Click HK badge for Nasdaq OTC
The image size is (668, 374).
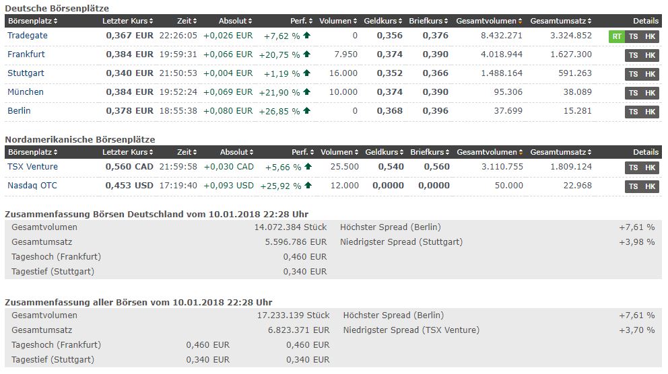point(650,186)
